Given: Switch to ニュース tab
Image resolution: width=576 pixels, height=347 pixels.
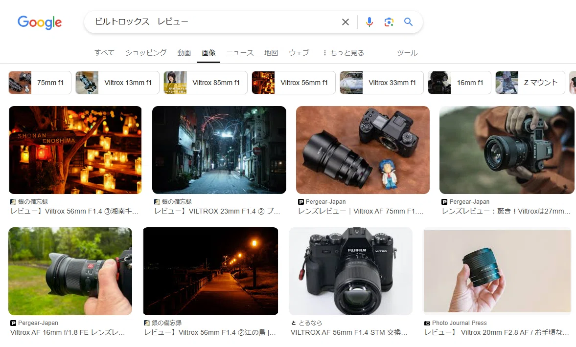Looking at the screenshot, I should [x=240, y=53].
